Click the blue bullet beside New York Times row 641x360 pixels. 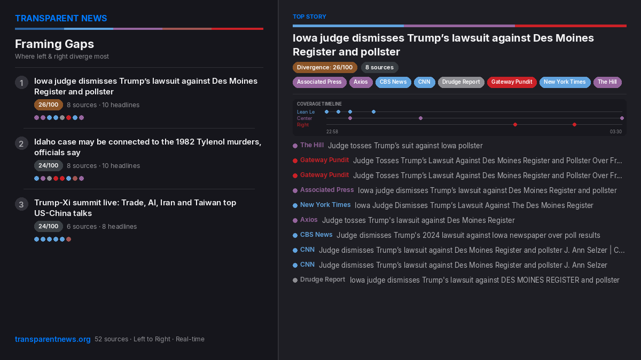click(x=295, y=206)
